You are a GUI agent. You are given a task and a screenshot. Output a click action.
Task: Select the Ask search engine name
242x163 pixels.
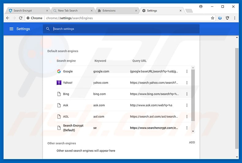(x=66, y=105)
